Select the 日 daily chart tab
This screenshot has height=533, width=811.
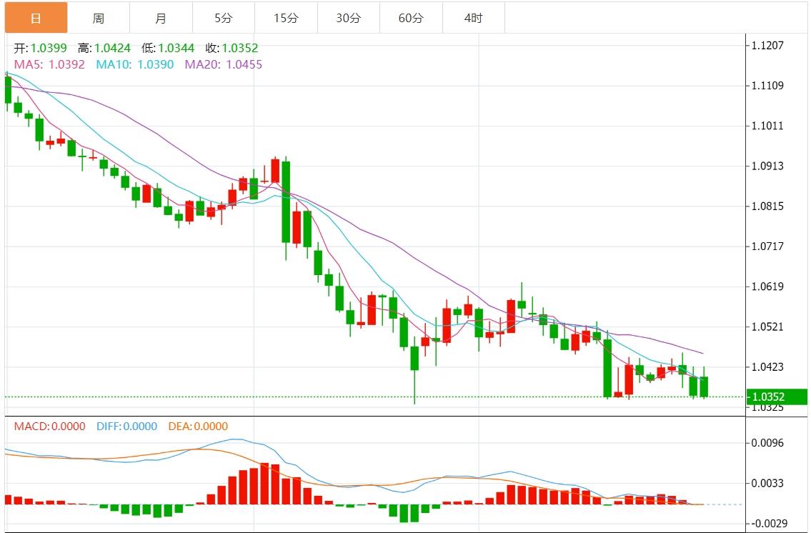(x=36, y=18)
